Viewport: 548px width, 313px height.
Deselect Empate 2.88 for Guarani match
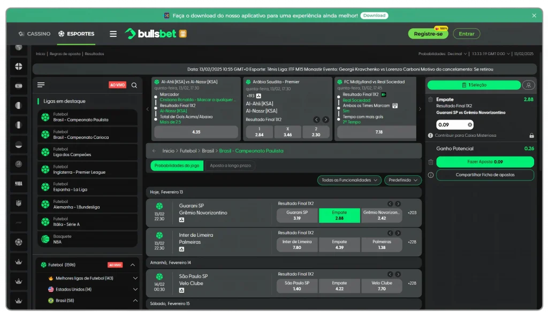339,215
